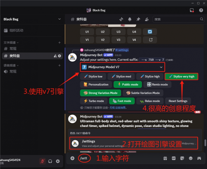The height and width of the screenshot is (169, 207).
Task: Add a voice channel plus icon
Action: tap(59, 65)
